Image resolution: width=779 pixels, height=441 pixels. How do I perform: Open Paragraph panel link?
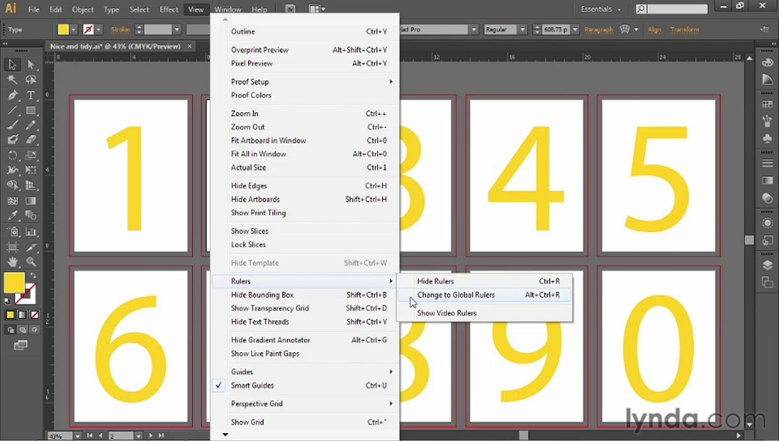coord(599,29)
